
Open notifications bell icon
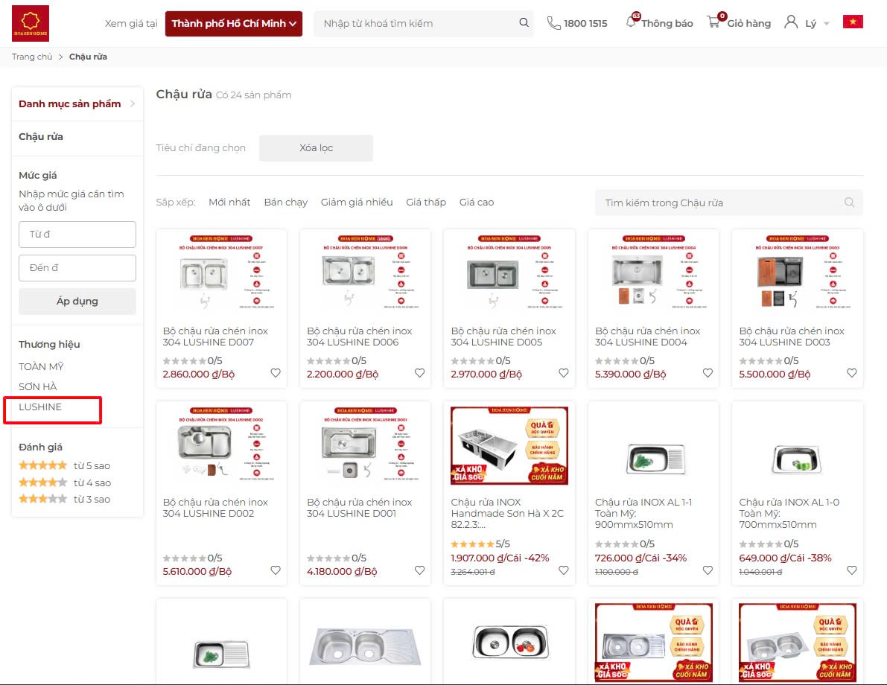[x=632, y=22]
